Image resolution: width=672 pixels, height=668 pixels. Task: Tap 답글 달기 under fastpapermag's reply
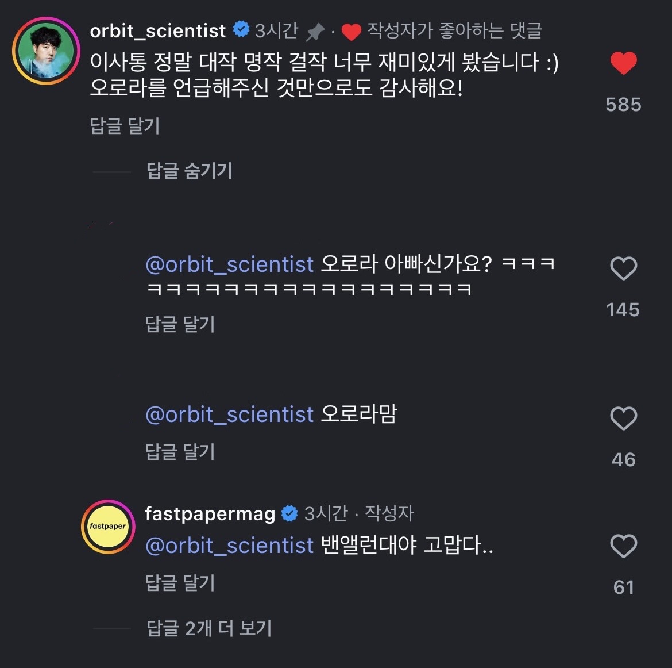(180, 583)
